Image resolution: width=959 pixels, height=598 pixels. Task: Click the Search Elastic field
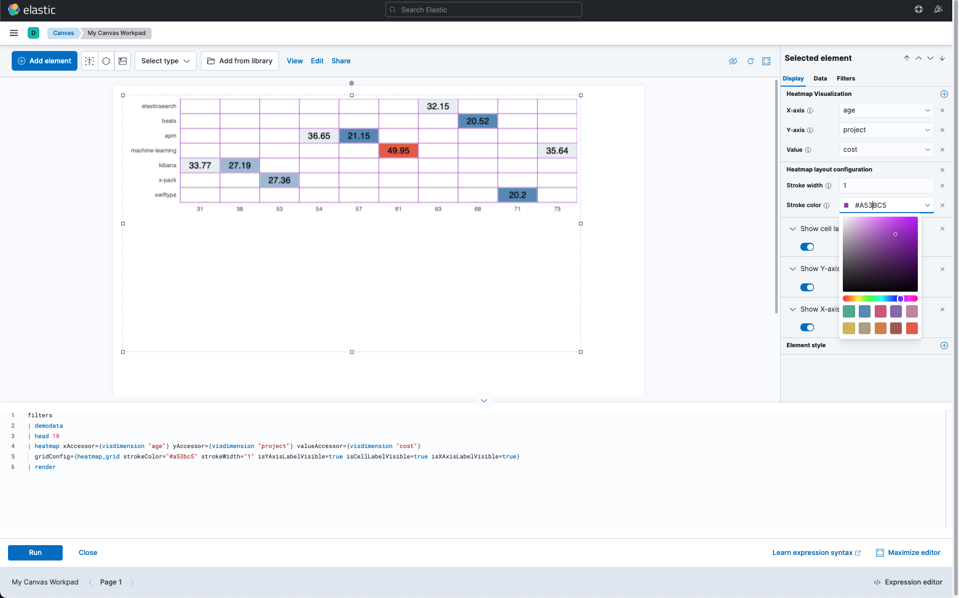point(483,10)
